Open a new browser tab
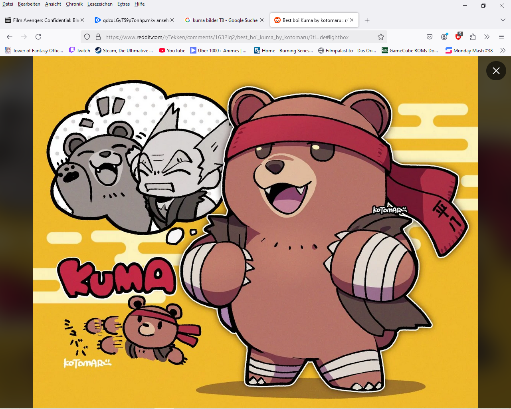Image resolution: width=511 pixels, height=409 pixels. 367,20
